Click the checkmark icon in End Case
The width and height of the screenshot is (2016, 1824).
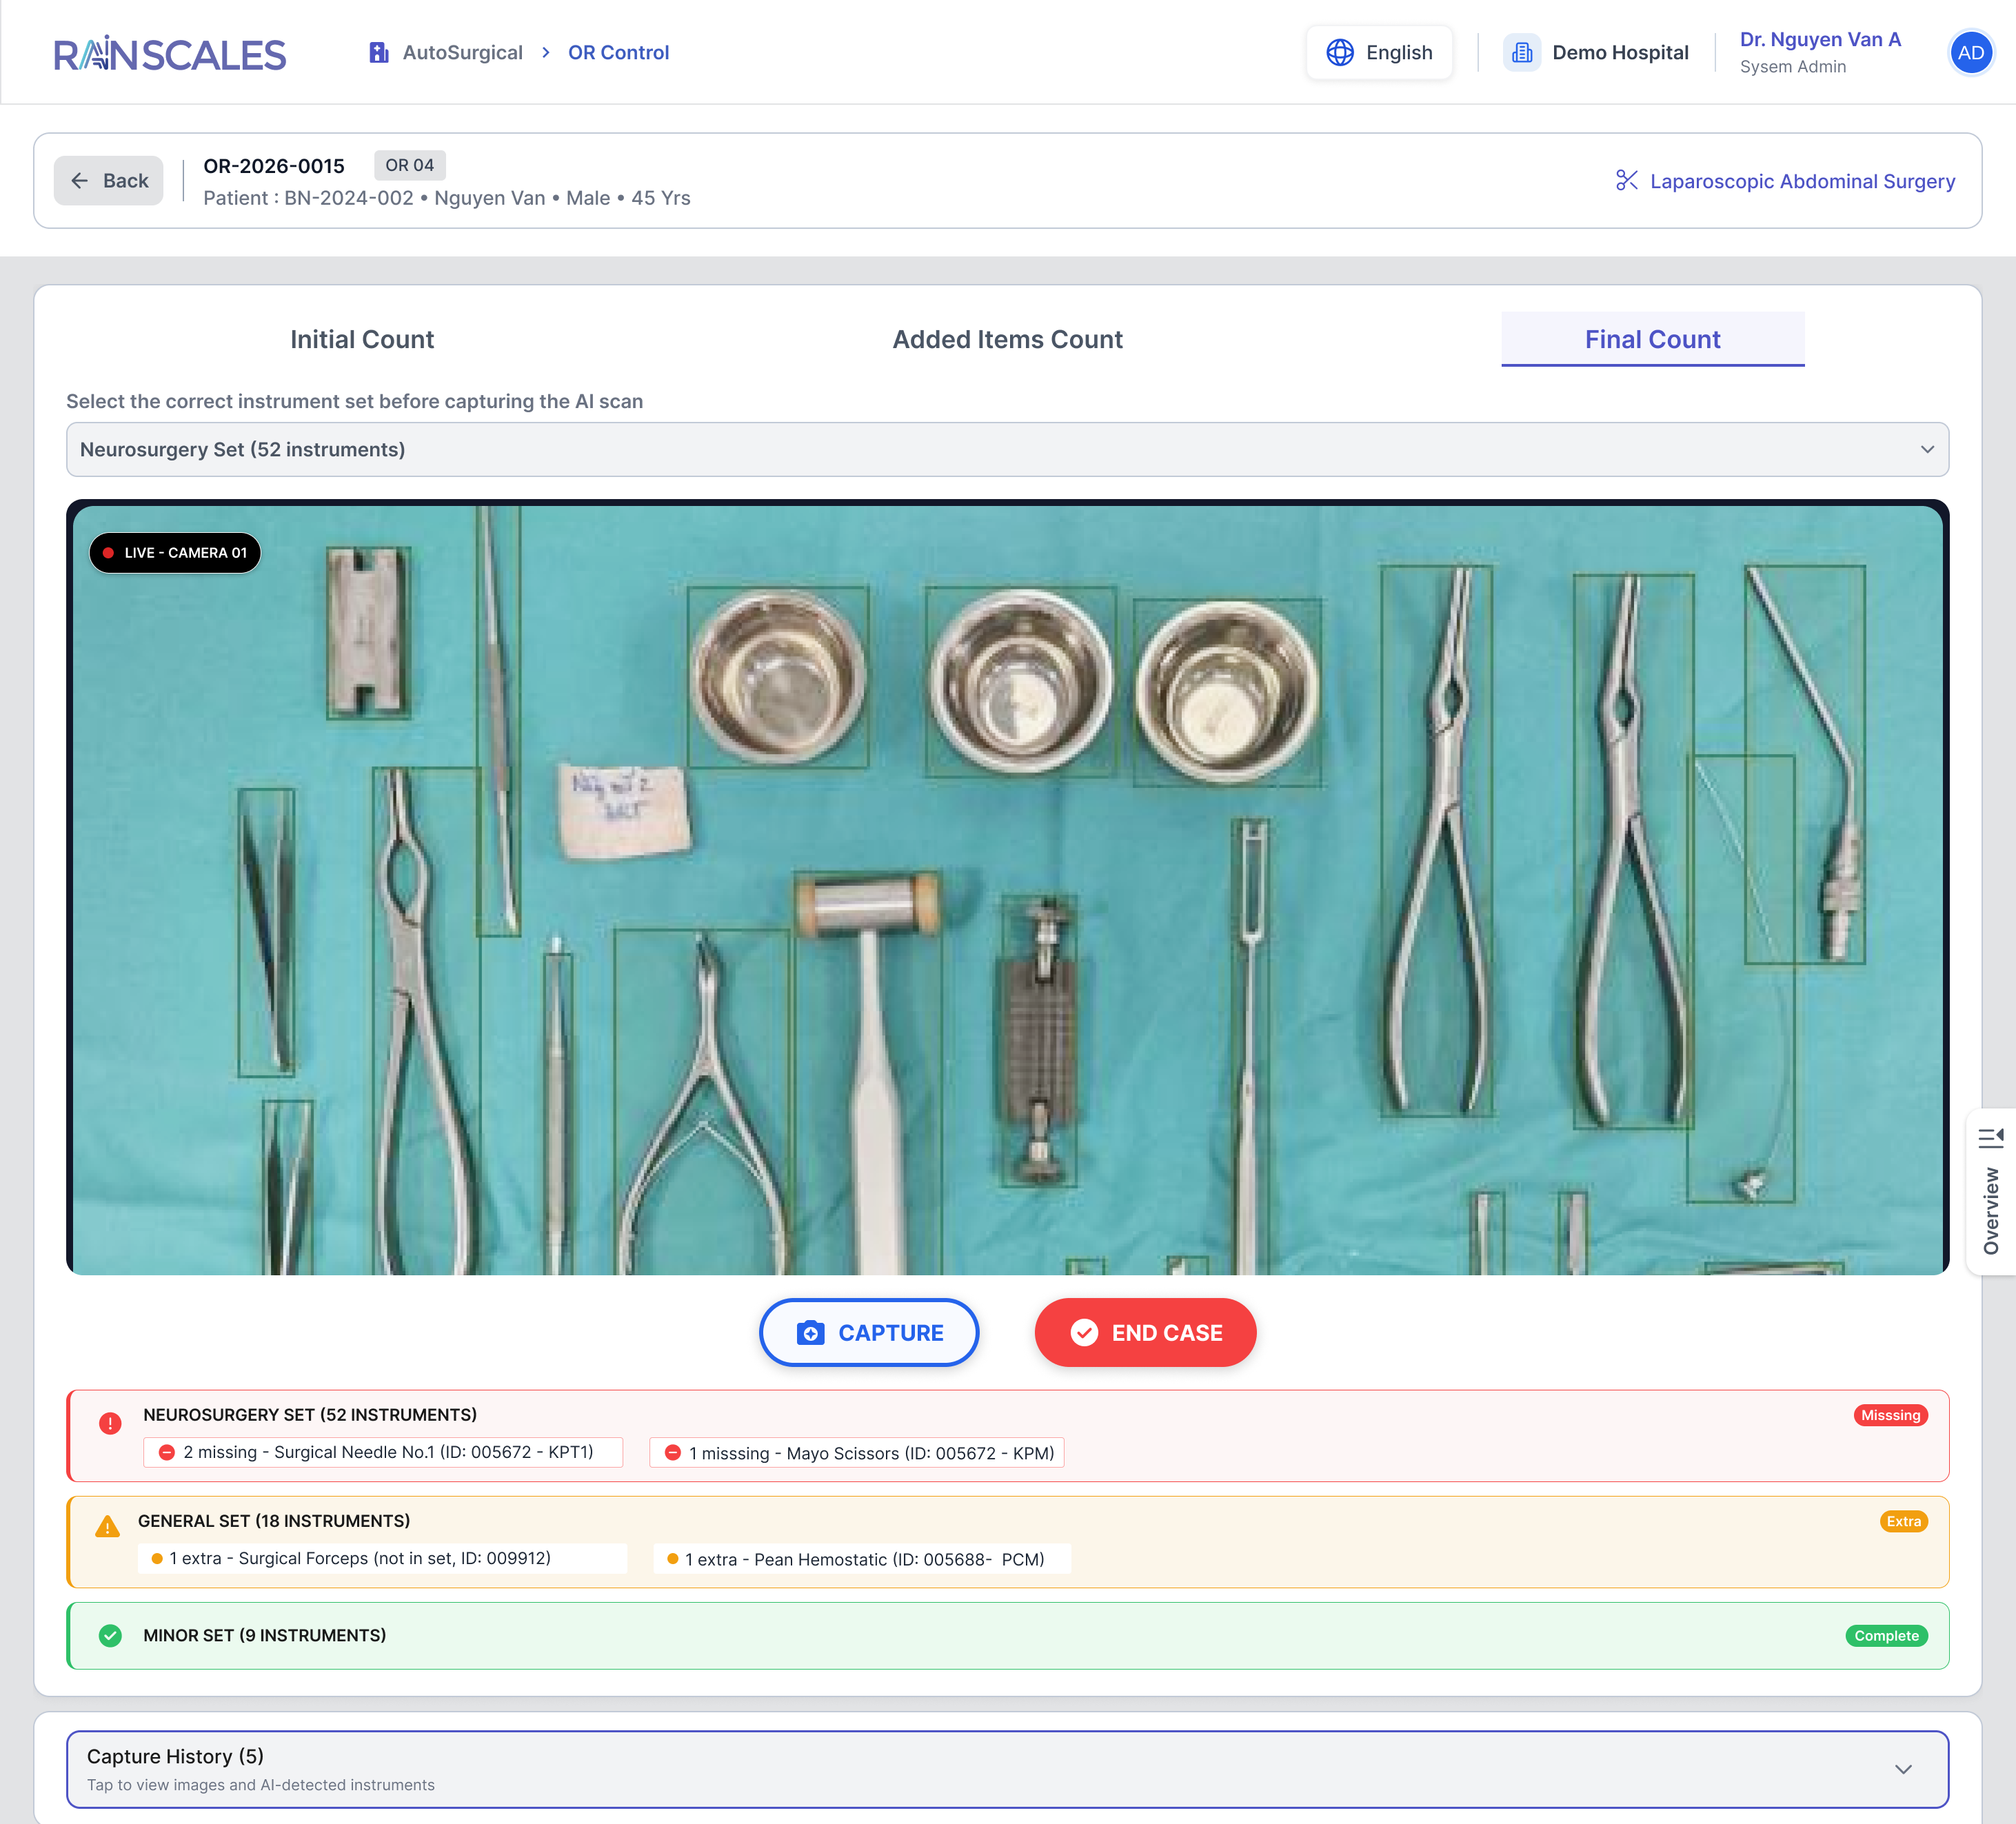pos(1084,1333)
